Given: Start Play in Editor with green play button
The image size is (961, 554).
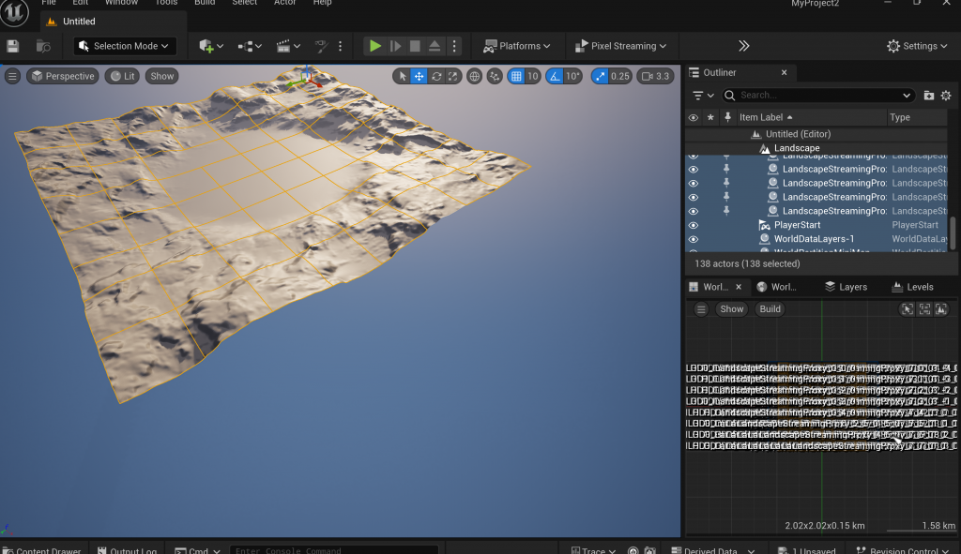Looking at the screenshot, I should 375,46.
